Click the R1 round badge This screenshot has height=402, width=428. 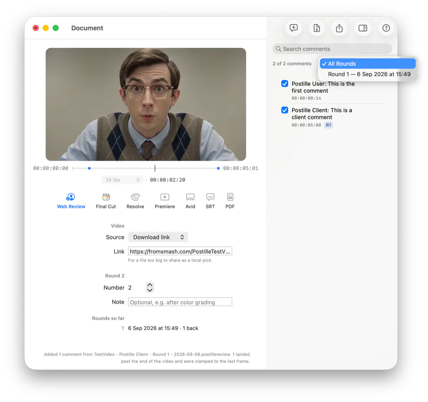point(329,125)
